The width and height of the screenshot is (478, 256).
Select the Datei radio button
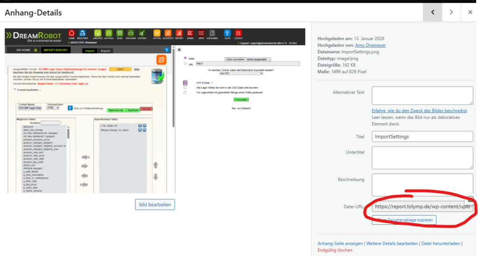(186, 58)
